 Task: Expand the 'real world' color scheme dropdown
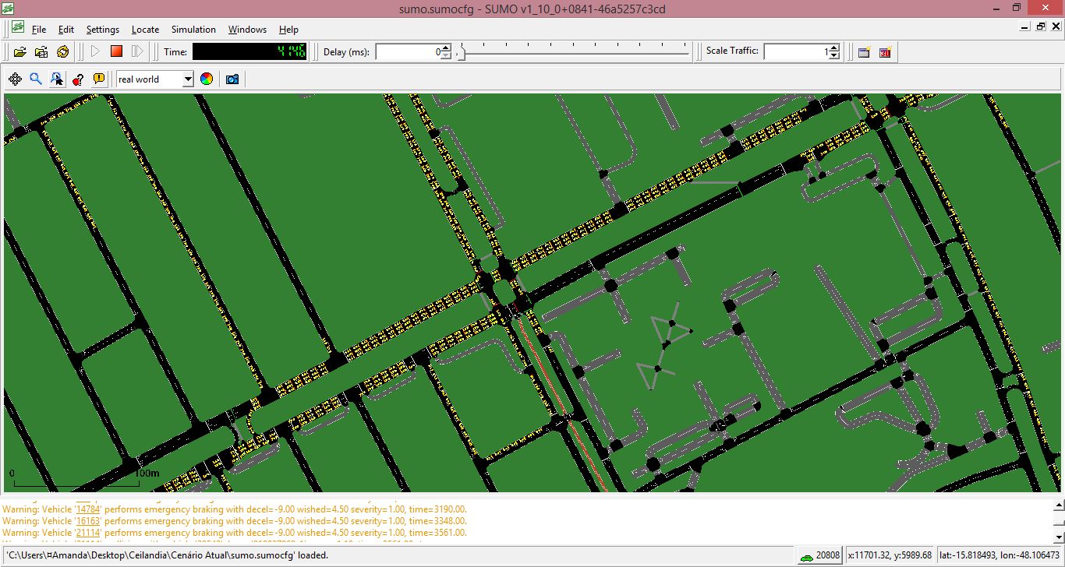(x=187, y=79)
